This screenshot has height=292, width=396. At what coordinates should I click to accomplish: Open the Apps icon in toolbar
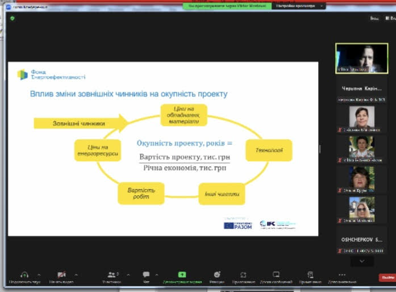pos(243,274)
